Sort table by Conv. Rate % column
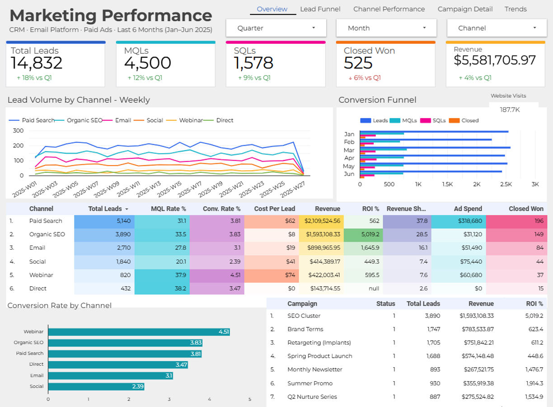Image resolution: width=553 pixels, height=407 pixels. [221, 209]
